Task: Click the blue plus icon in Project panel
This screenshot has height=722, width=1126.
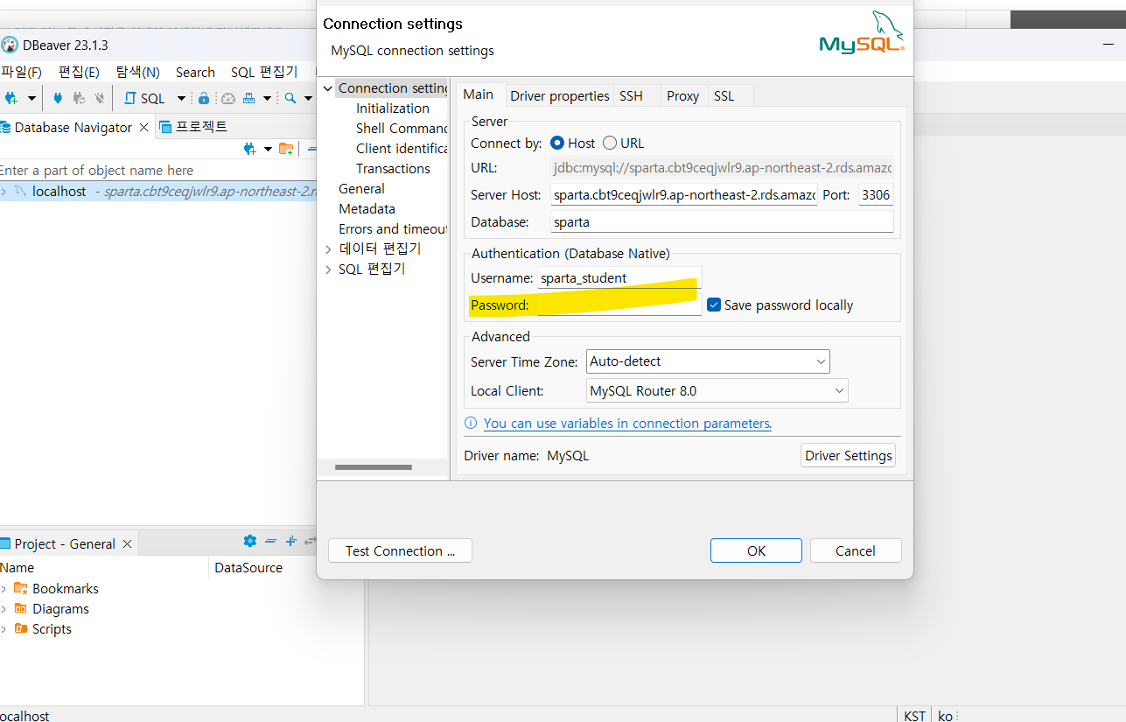Action: tap(291, 542)
